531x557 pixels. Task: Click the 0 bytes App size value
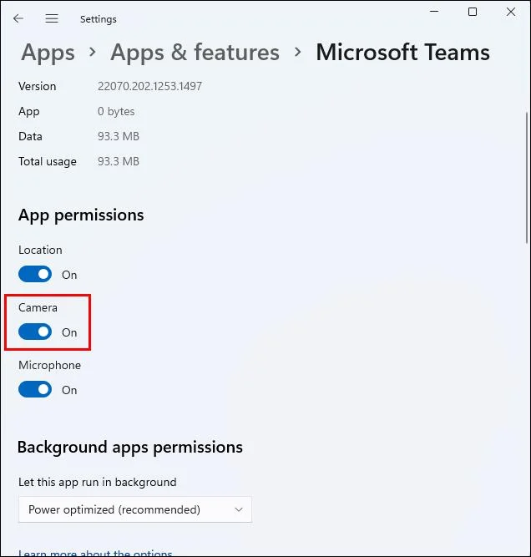(116, 112)
